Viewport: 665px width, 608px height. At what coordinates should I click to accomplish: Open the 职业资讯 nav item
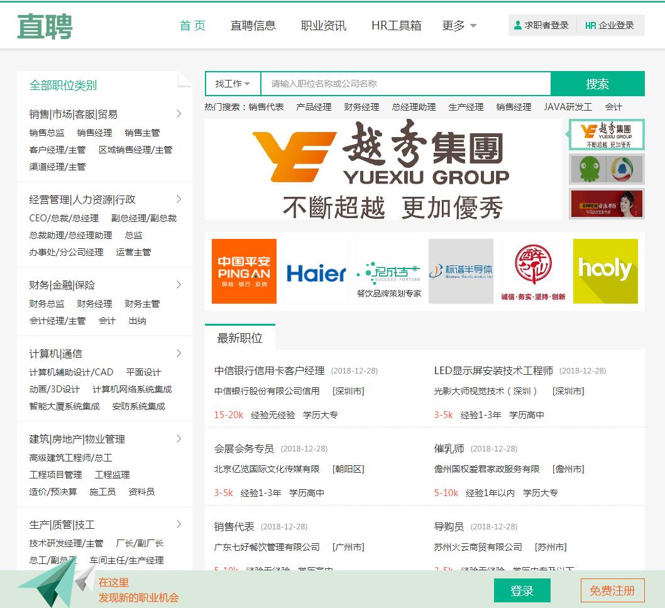pos(324,26)
